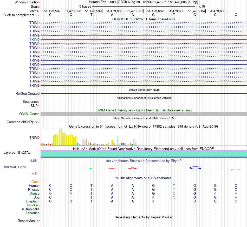Click 'Short Genetic Variants from dbSNP release 155'

tap(144, 118)
